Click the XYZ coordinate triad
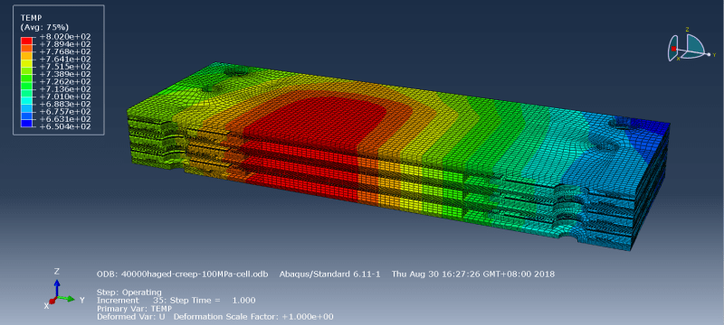Screen dimensions: 724x325 (x=64, y=289)
